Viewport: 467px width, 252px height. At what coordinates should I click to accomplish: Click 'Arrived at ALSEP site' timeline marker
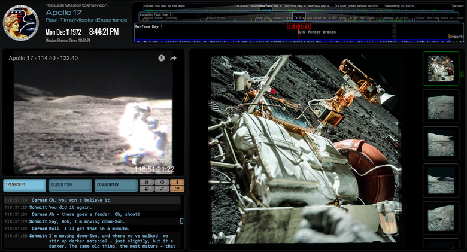327,18
